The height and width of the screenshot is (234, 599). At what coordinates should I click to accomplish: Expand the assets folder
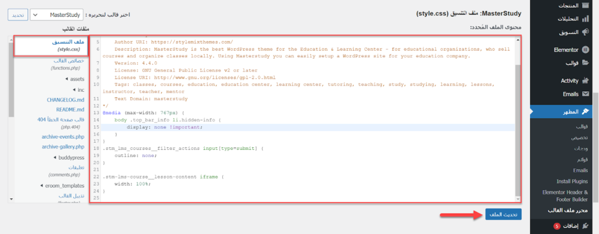pos(74,79)
